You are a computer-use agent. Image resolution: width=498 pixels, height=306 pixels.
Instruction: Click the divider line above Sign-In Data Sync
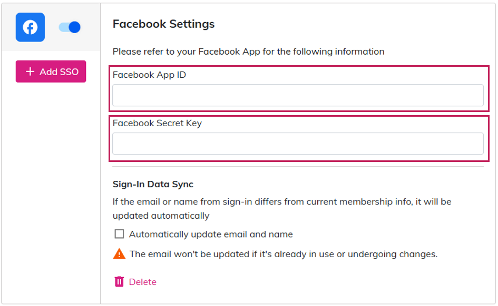298,167
